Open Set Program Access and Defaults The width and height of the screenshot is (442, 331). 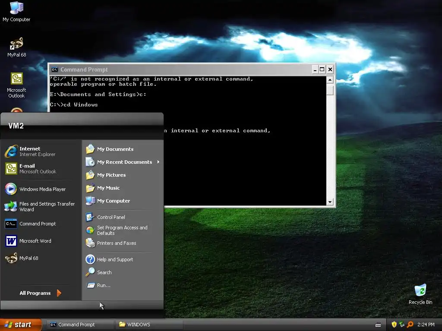point(123,230)
